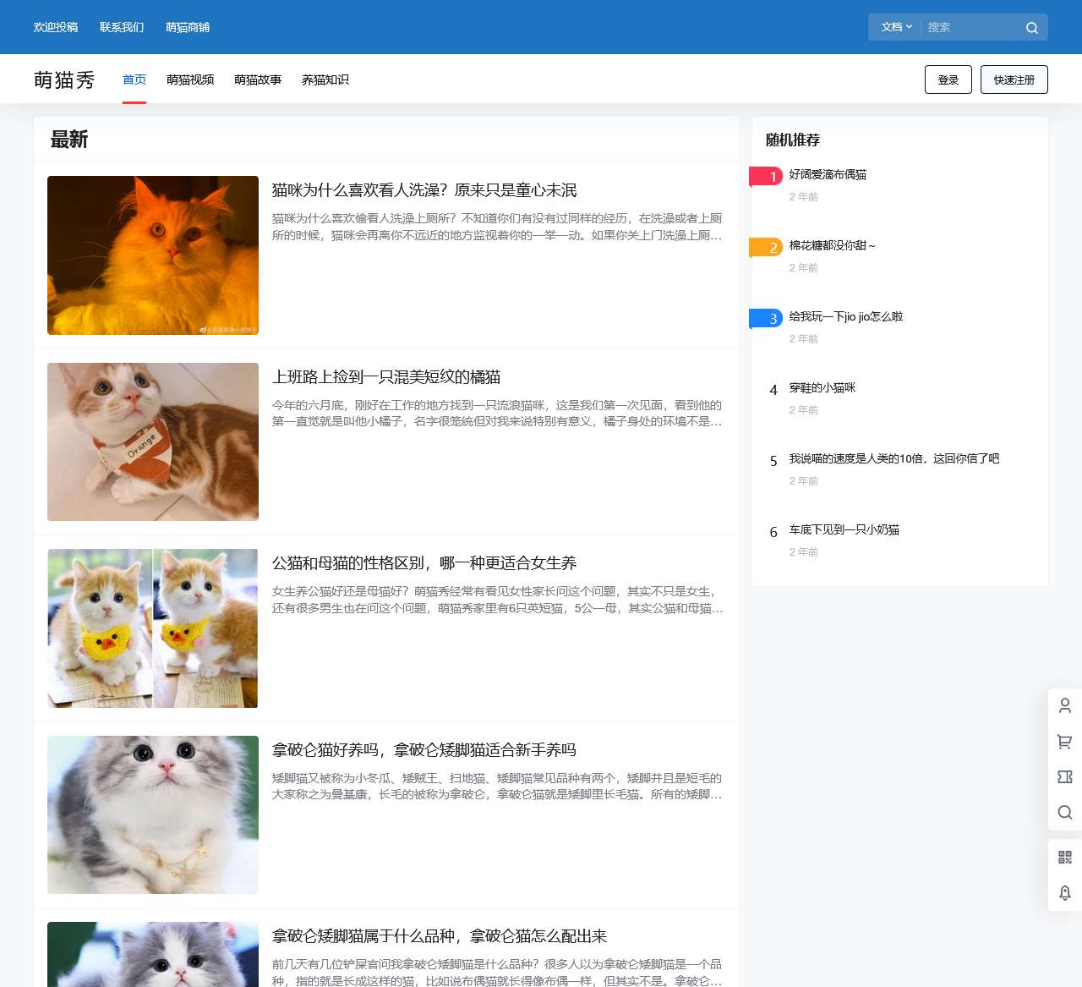Viewport: 1082px width, 987px height.
Task: Select the coupon ticket icon
Action: pyautogui.click(x=1064, y=776)
